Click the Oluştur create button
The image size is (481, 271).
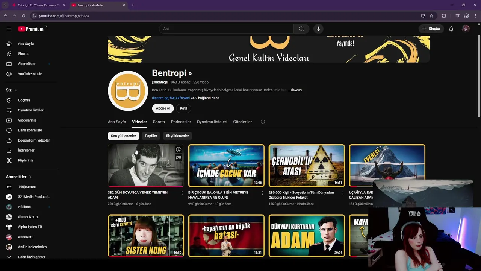click(x=431, y=29)
